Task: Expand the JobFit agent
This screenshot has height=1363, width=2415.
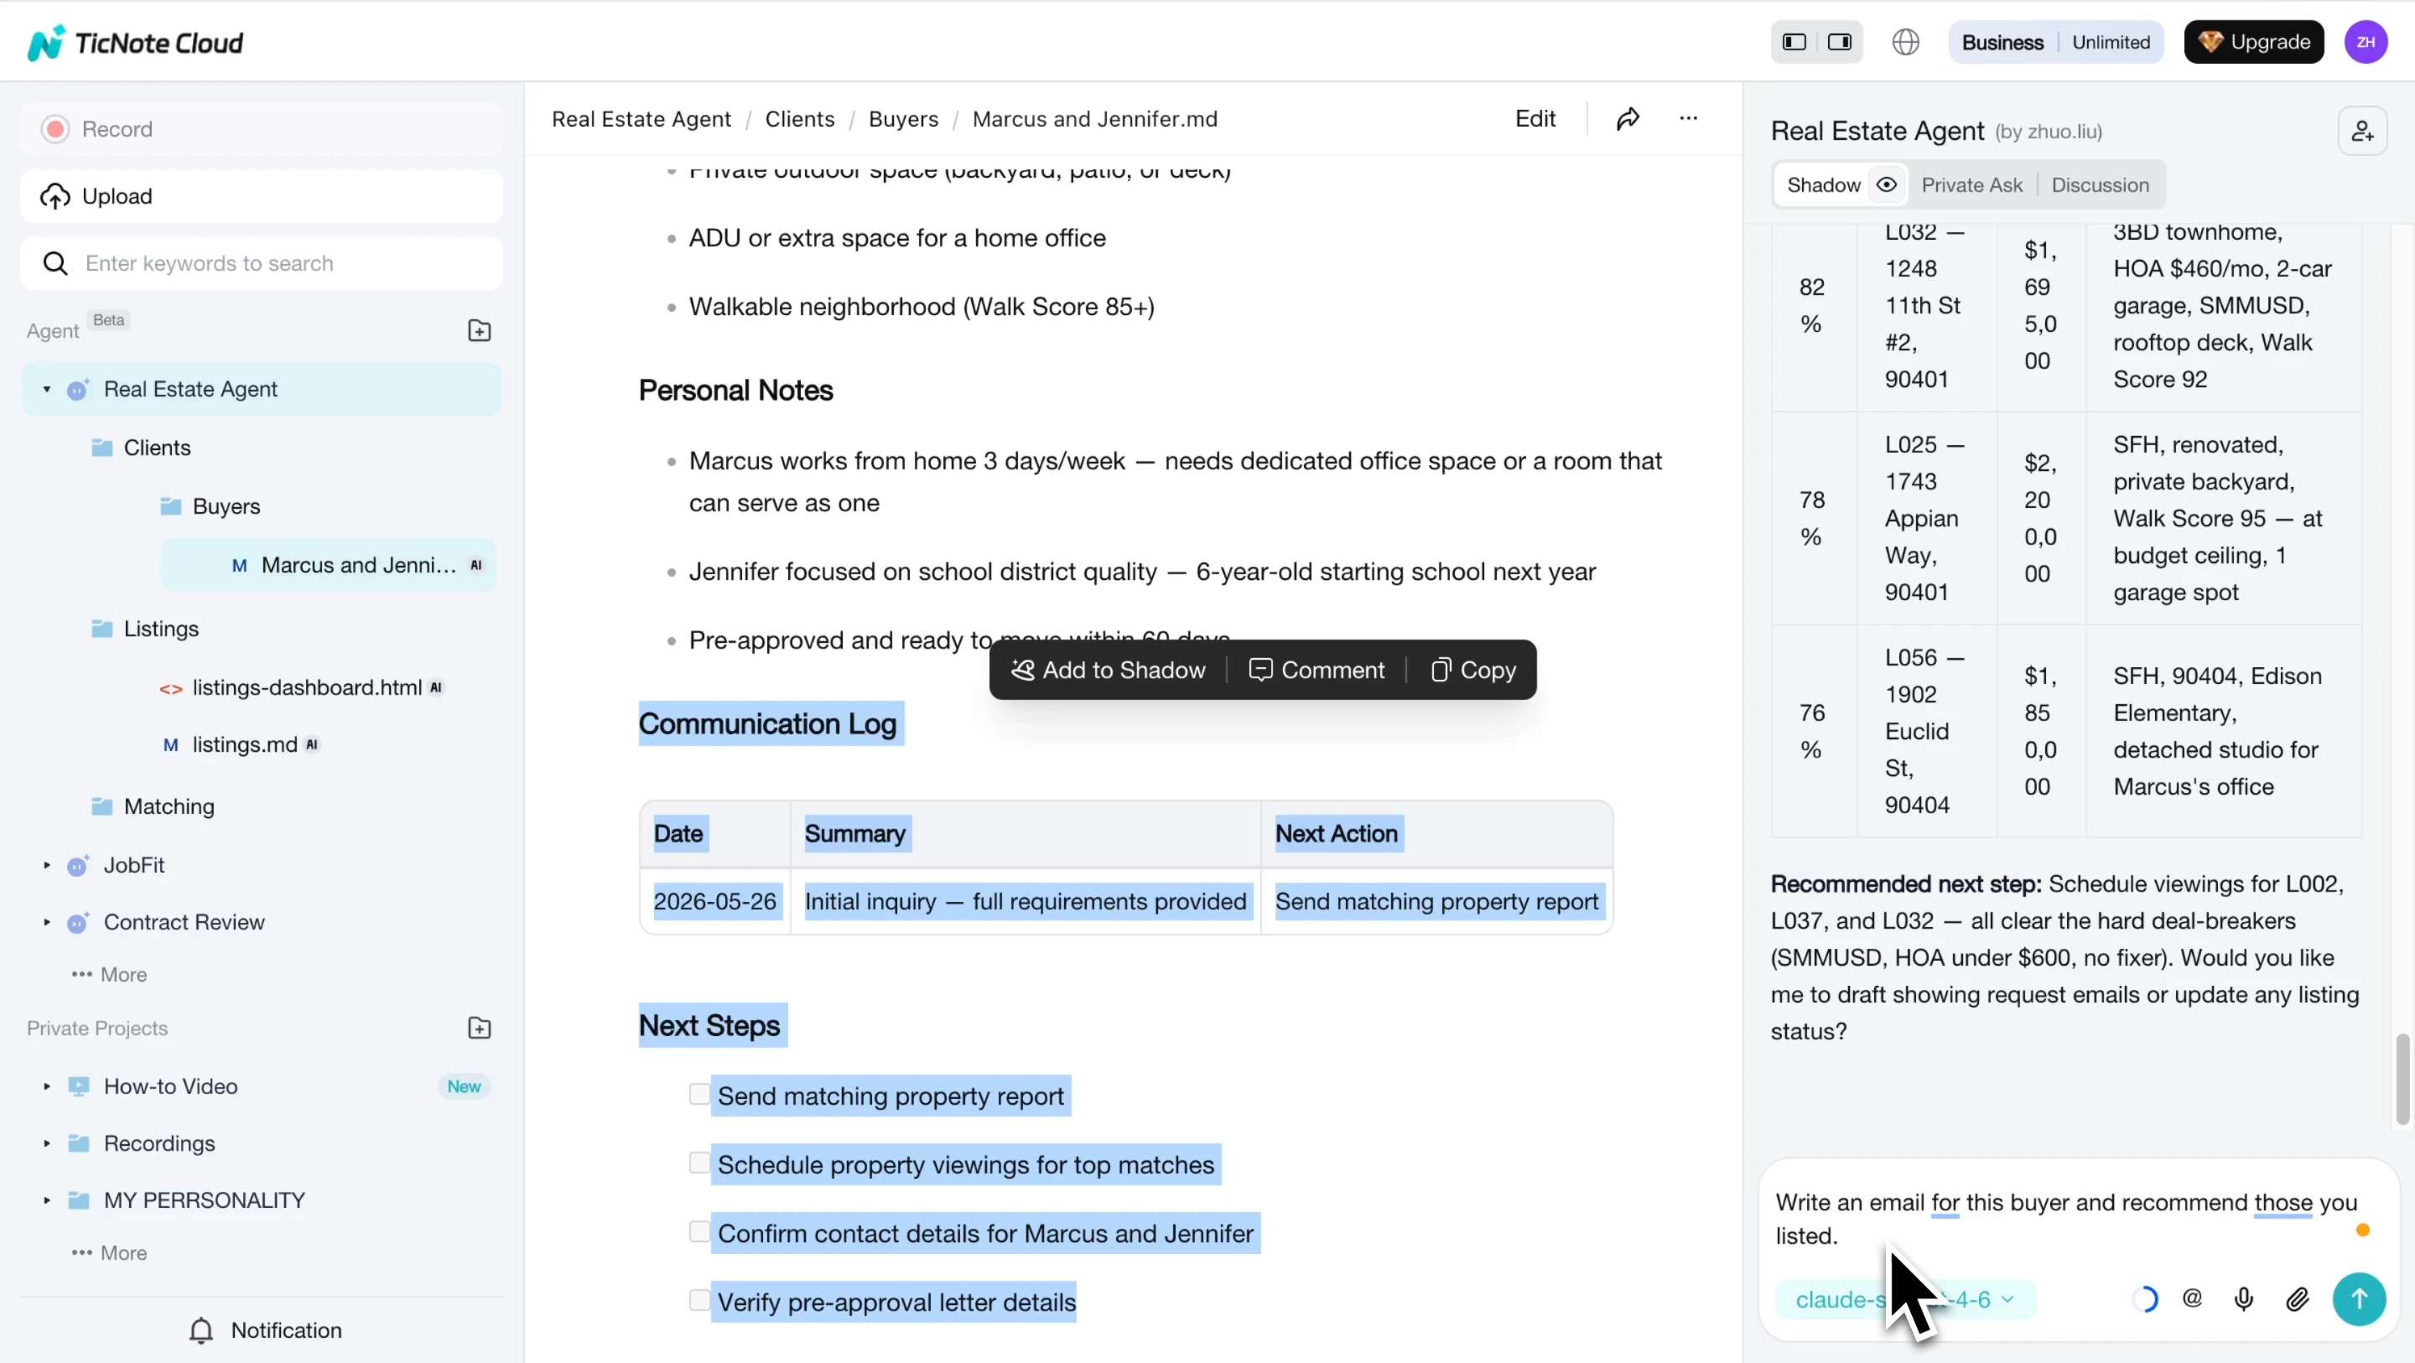Action: [x=47, y=865]
